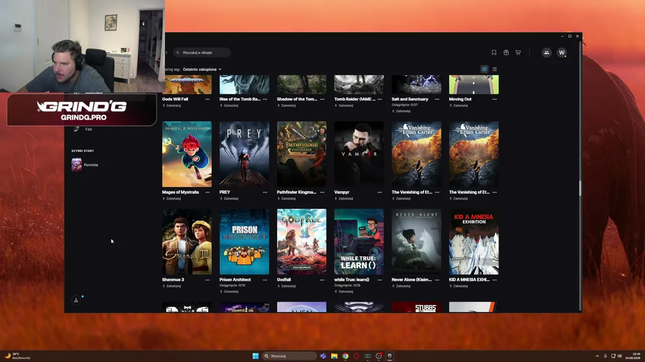Open File Explorer from the taskbar

click(x=334, y=356)
